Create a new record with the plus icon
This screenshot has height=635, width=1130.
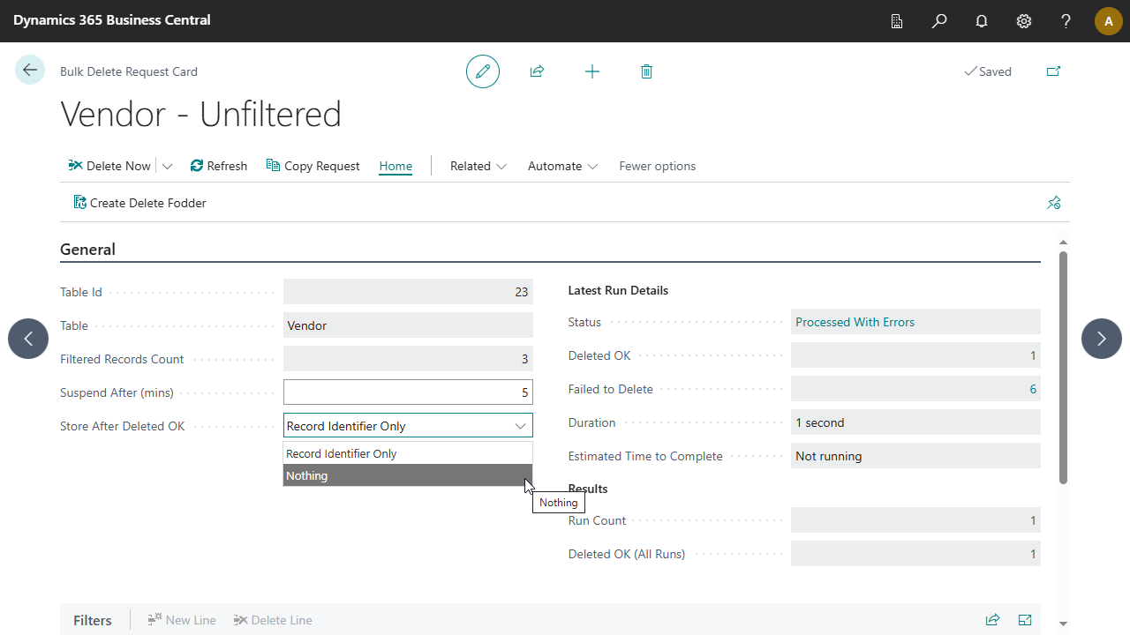tap(591, 71)
